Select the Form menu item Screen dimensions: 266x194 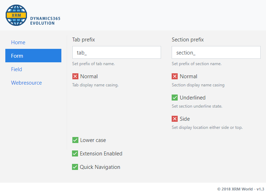tap(33, 56)
